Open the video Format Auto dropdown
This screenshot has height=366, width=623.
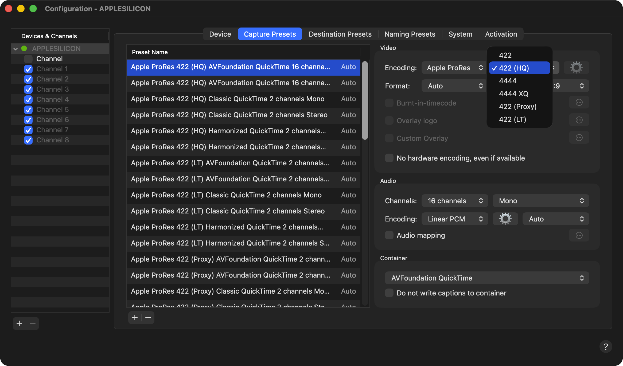pos(454,86)
